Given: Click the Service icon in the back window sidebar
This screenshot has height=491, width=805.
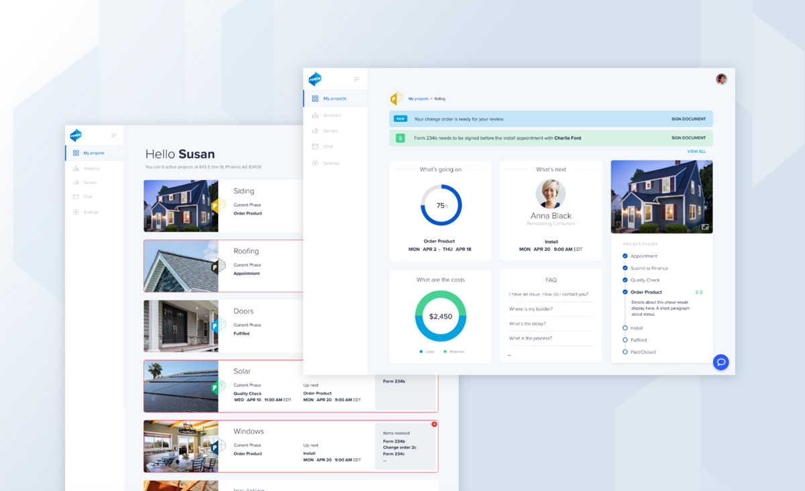Looking at the screenshot, I should [76, 182].
